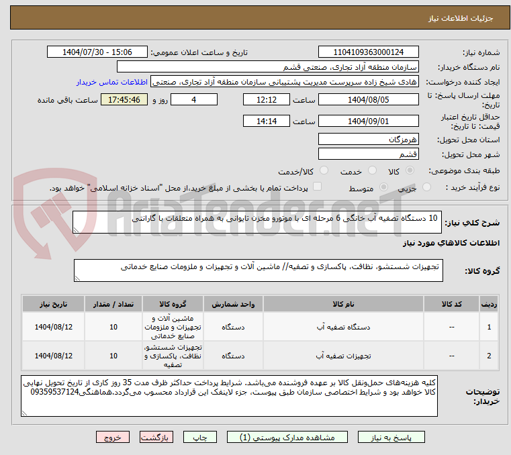The image size is (511, 455).
Task: Click the گروه کالا text area
Action: [257, 271]
